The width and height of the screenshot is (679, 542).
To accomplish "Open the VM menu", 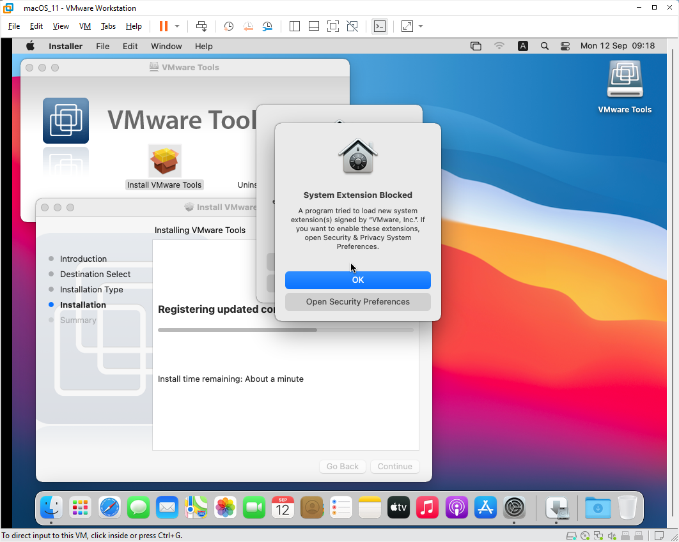I will coord(85,26).
